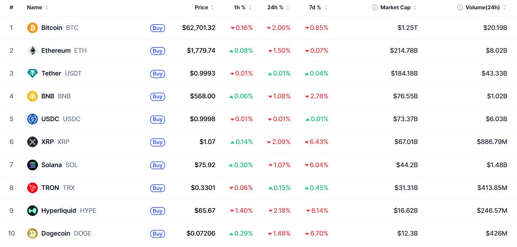The height and width of the screenshot is (247, 517).
Task: Open the Ethereum ETH name link
Action: click(x=64, y=51)
